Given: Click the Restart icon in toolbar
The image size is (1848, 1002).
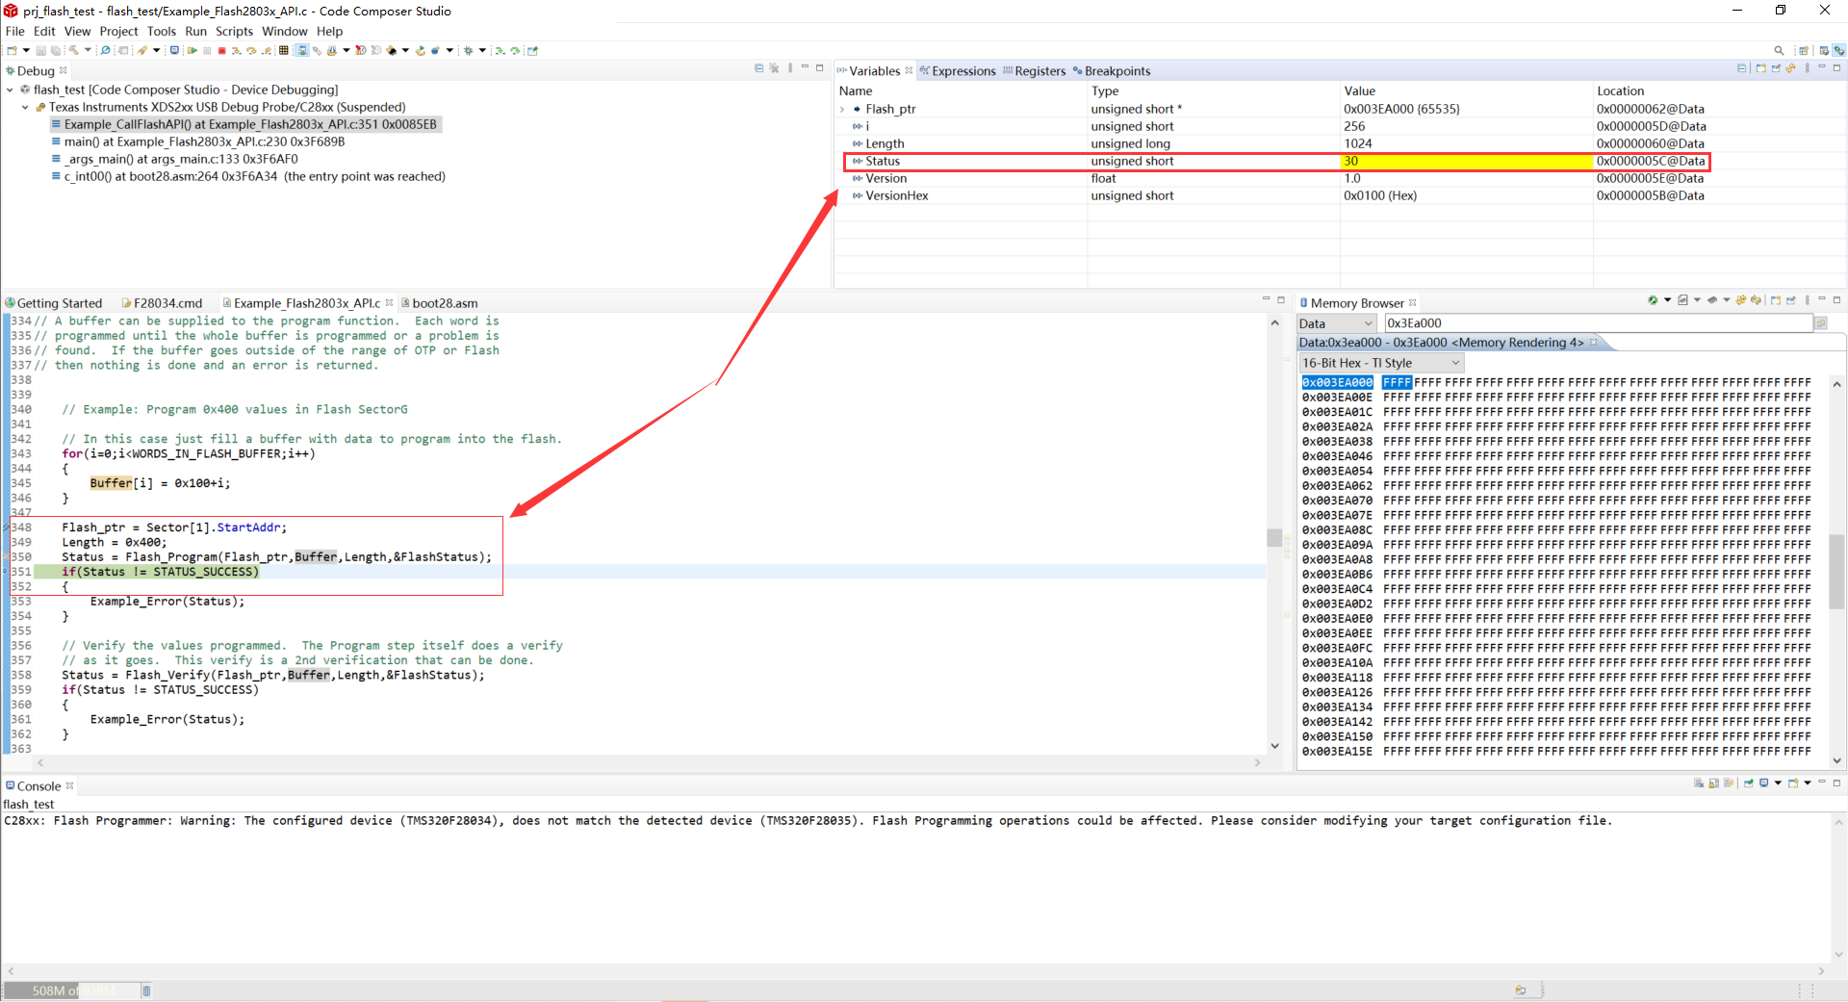Looking at the screenshot, I should (x=420, y=50).
